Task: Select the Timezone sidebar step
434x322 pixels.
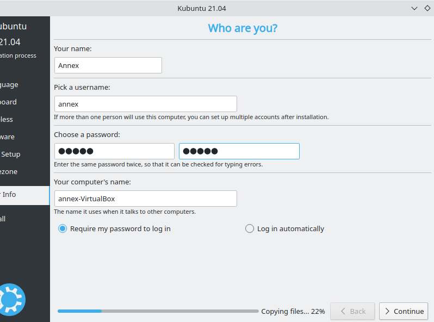Action: point(9,172)
